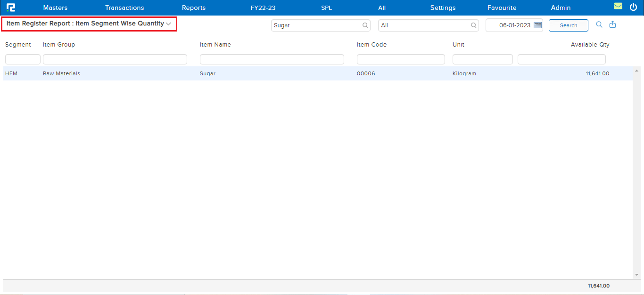The height and width of the screenshot is (295, 644).
Task: Open the Reports menu
Action: [194, 8]
